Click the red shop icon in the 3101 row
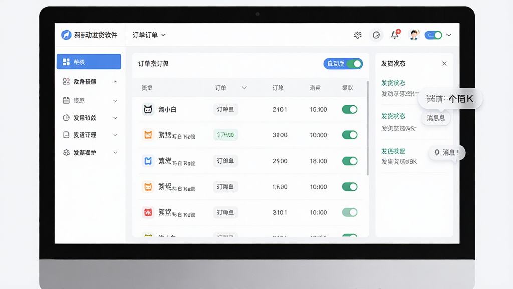The height and width of the screenshot is (289, 513). coord(148,212)
